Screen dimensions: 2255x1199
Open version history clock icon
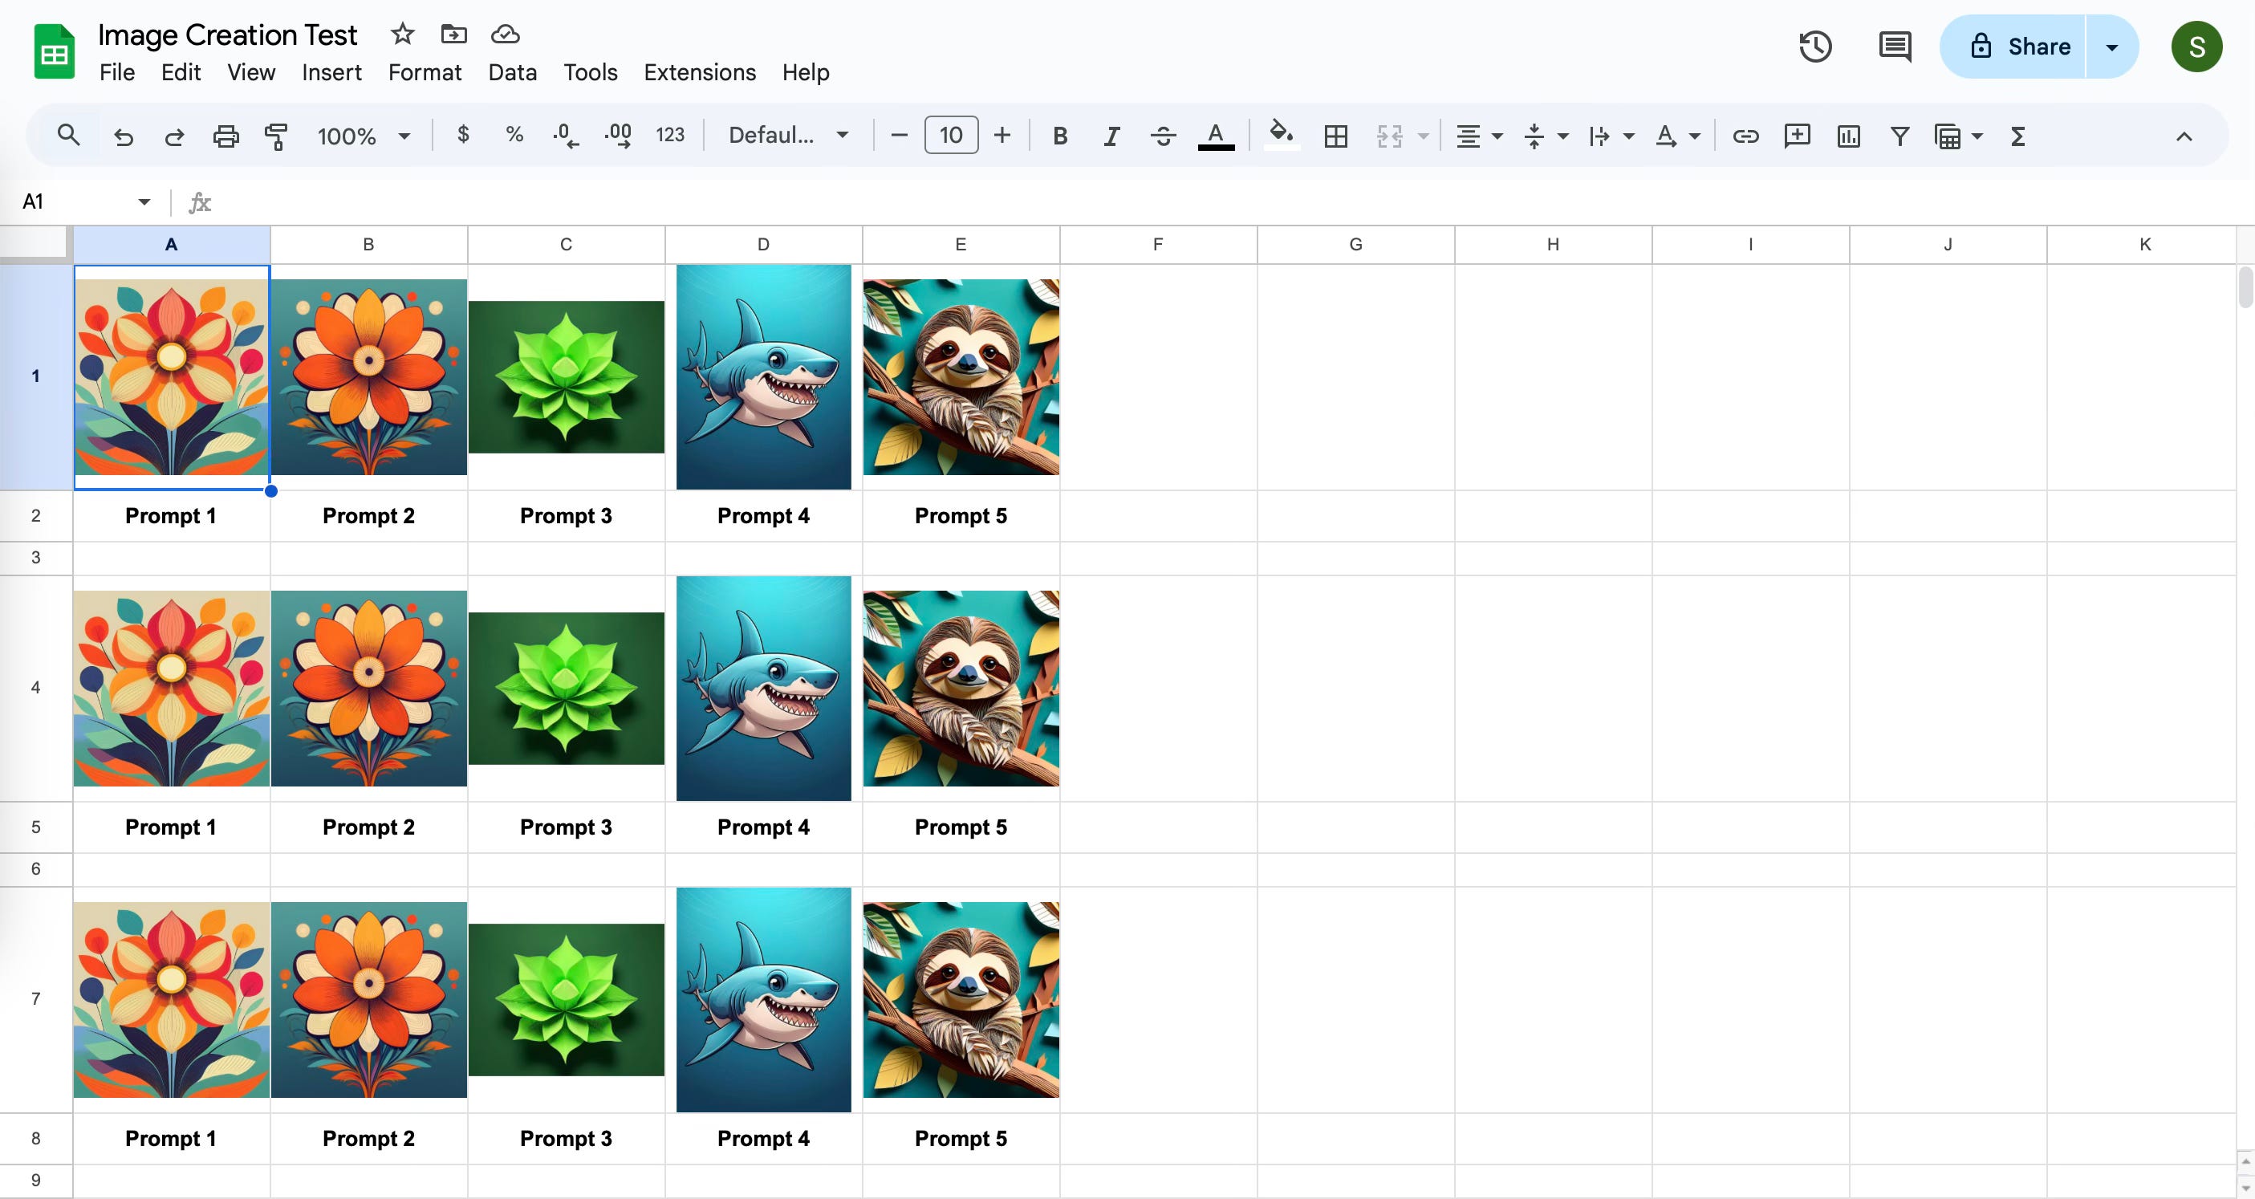click(1814, 47)
